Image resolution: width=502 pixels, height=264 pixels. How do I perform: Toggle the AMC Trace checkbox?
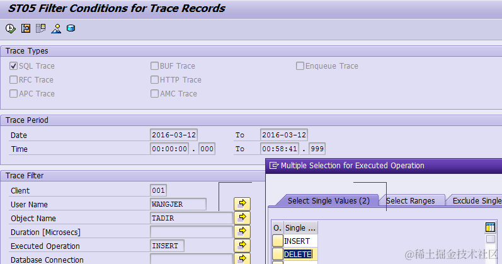154,93
